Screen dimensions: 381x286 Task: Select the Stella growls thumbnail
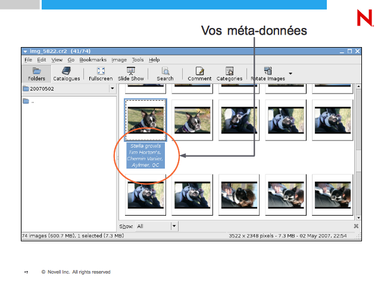146,119
